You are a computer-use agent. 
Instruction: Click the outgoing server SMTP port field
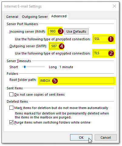pos(56,46)
